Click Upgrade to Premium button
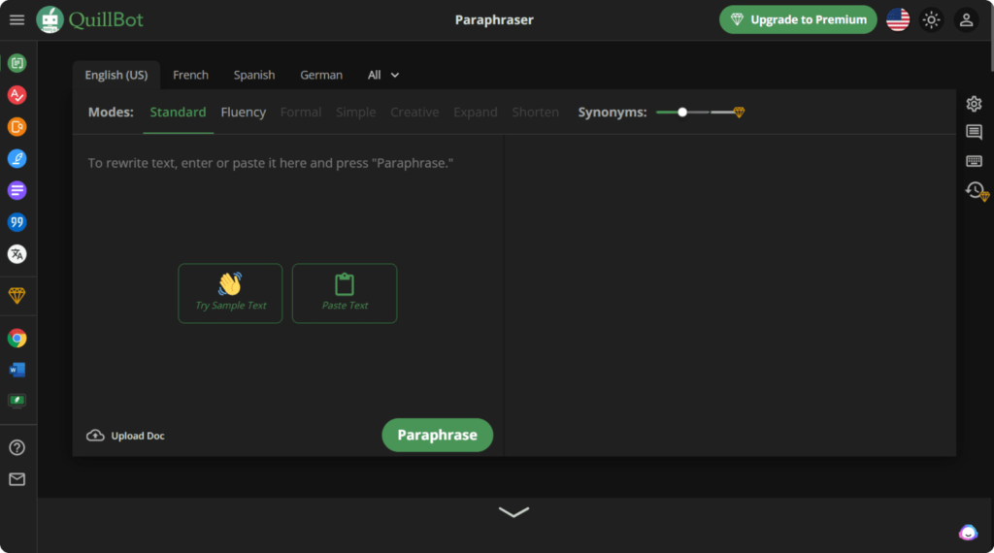This screenshot has width=994, height=553. (798, 19)
